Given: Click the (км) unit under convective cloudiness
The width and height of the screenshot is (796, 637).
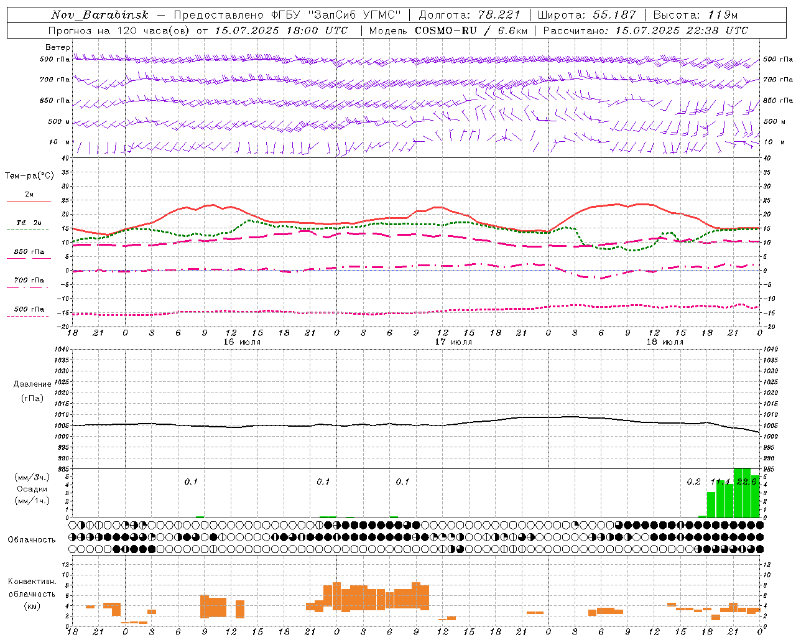Looking at the screenshot, I should pos(32,606).
